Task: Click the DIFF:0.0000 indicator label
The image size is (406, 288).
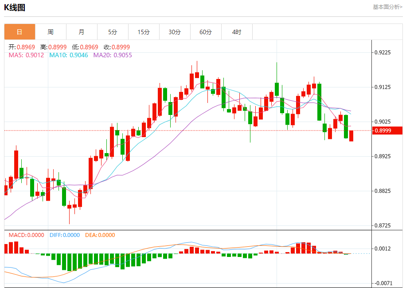Action: [x=65, y=235]
